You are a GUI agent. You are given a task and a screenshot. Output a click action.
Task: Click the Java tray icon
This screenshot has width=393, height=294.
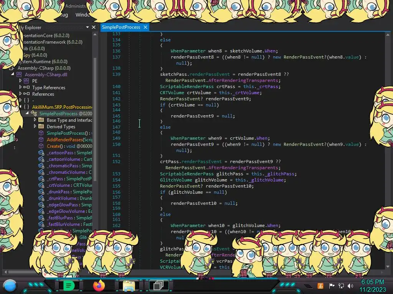(x=320, y=286)
